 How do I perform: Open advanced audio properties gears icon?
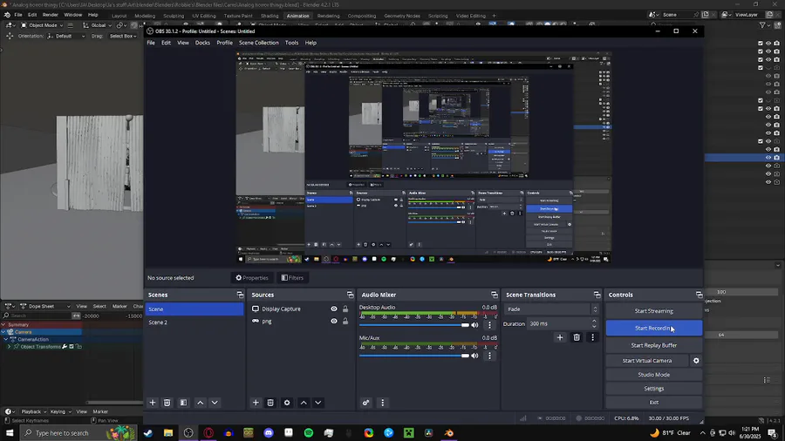(366, 403)
